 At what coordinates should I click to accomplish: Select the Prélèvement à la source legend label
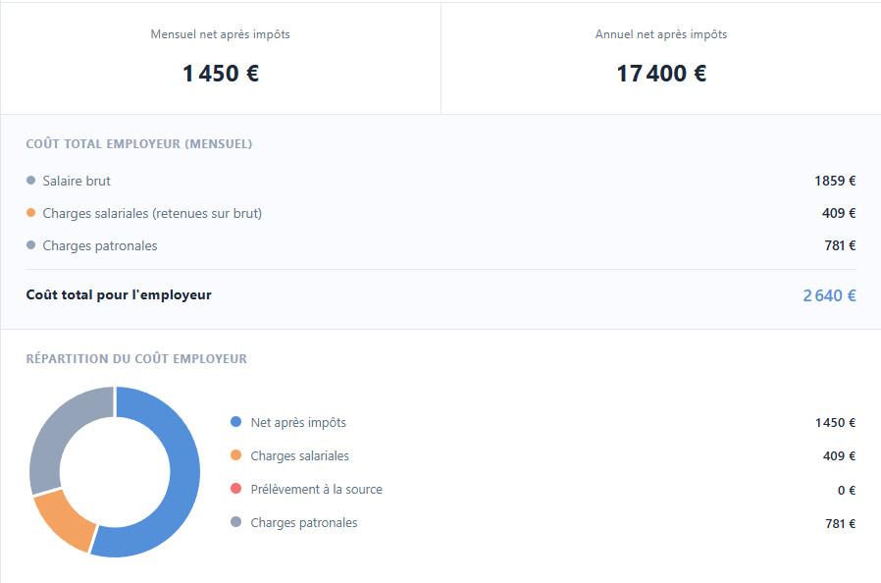coord(316,489)
